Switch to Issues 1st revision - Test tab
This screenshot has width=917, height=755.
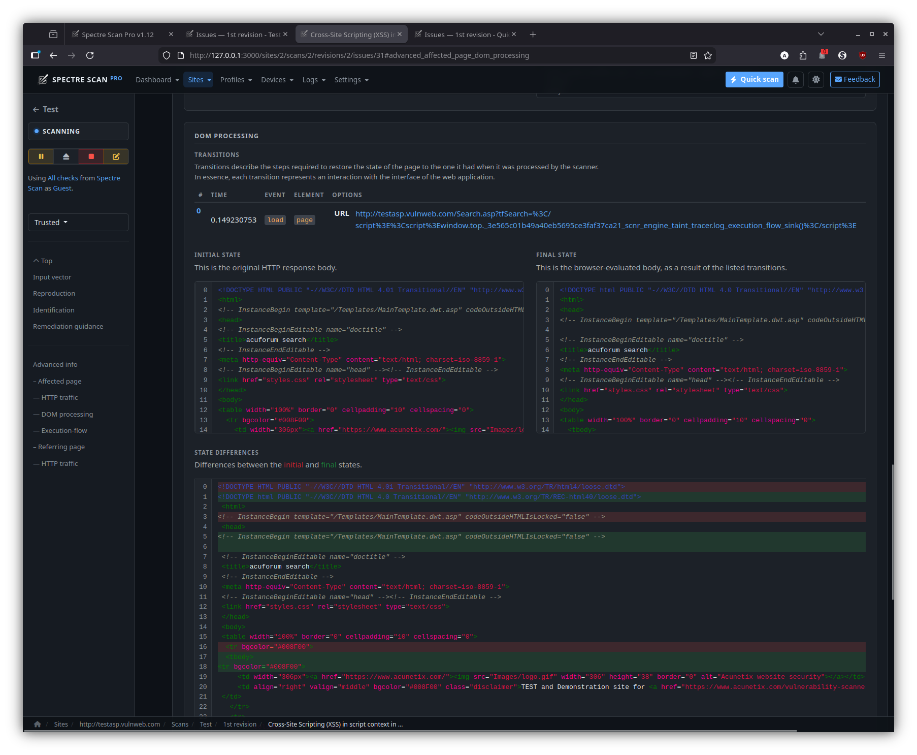[x=238, y=35]
